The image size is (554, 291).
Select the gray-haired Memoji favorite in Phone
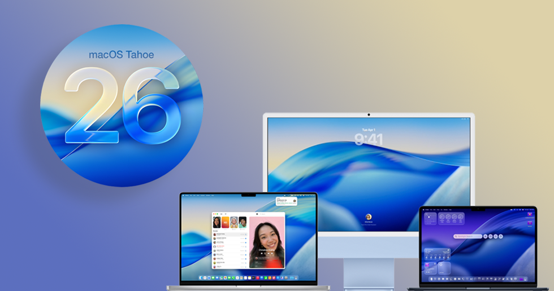coord(234,222)
